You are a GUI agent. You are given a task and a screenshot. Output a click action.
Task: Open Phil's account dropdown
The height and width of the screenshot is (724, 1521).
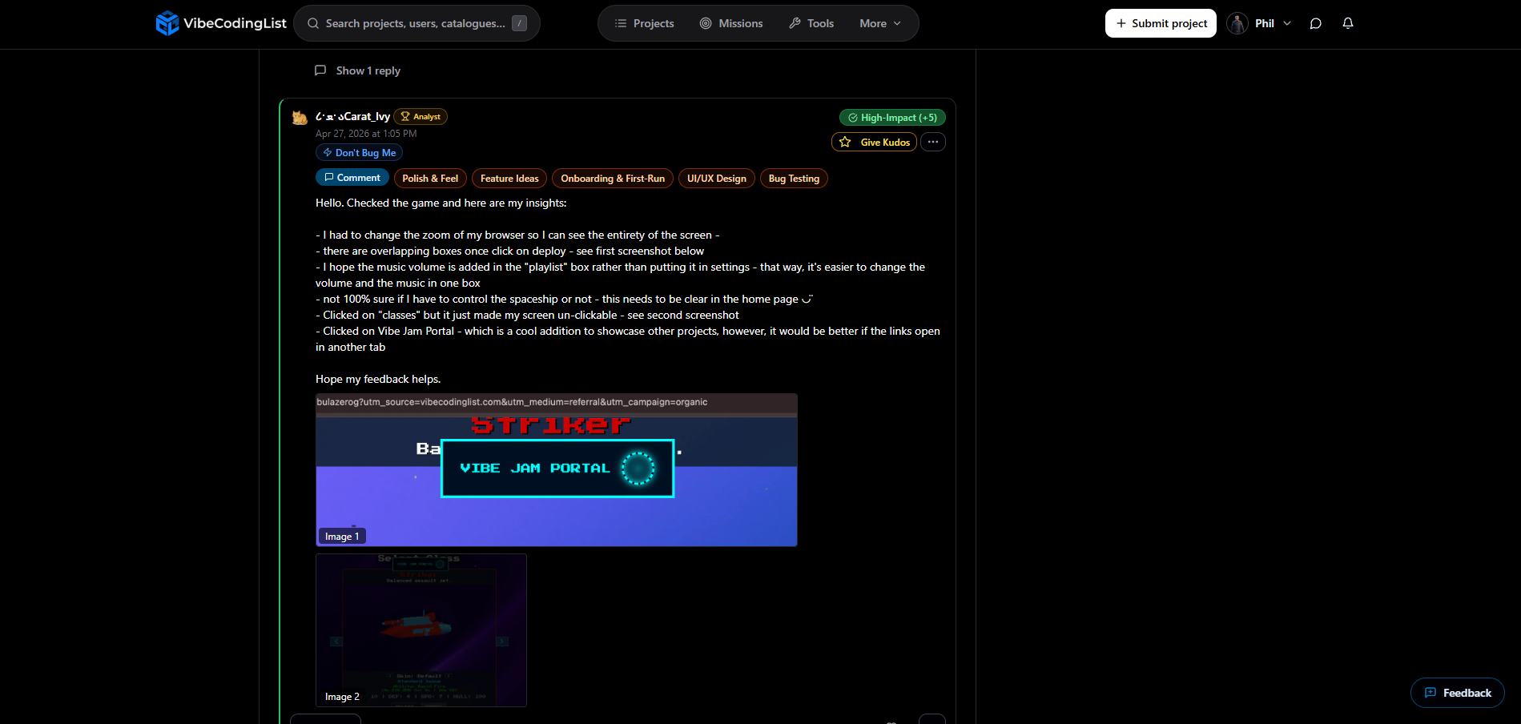click(x=1259, y=23)
